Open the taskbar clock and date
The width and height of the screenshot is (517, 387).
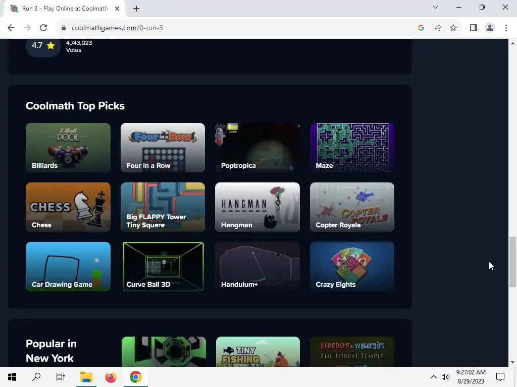coord(471,377)
